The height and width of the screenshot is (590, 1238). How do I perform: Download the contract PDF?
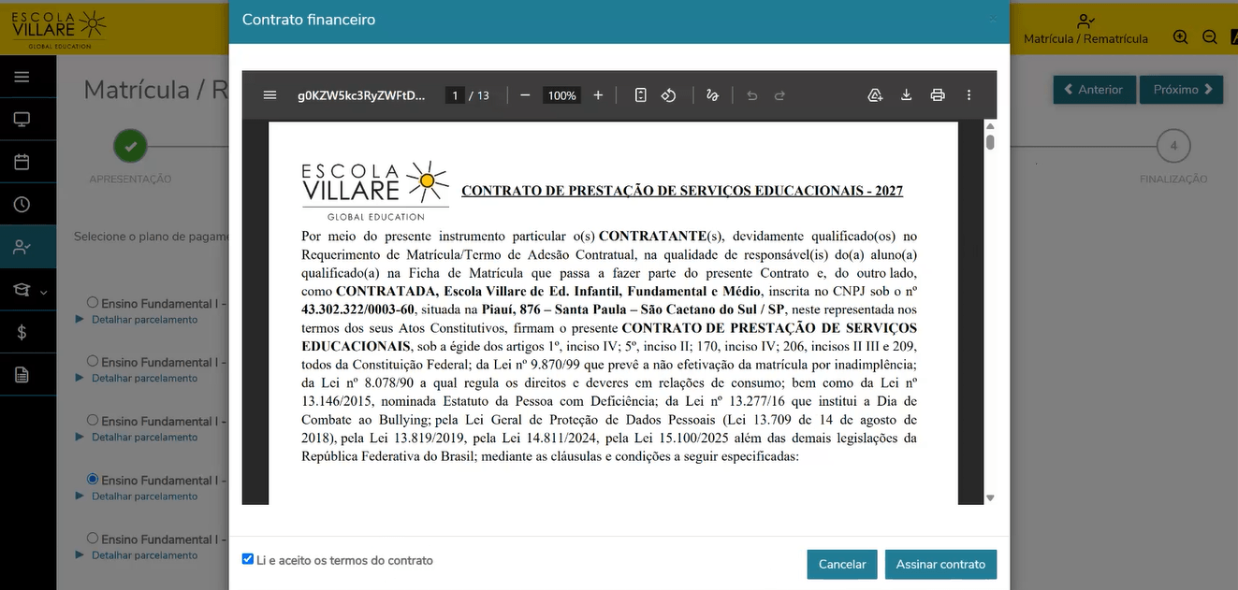[906, 95]
